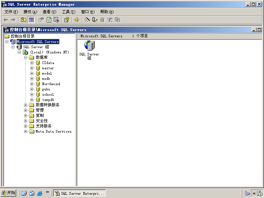
Task: Expand the master database node
Action: pyautogui.click(x=32, y=68)
